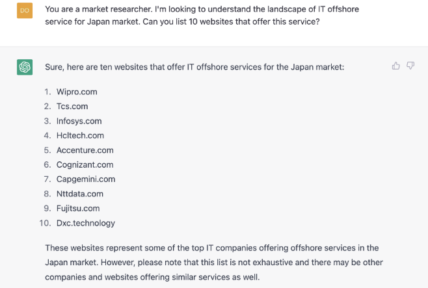Click the Cognizant.com entry
The image size is (428, 288).
click(85, 164)
